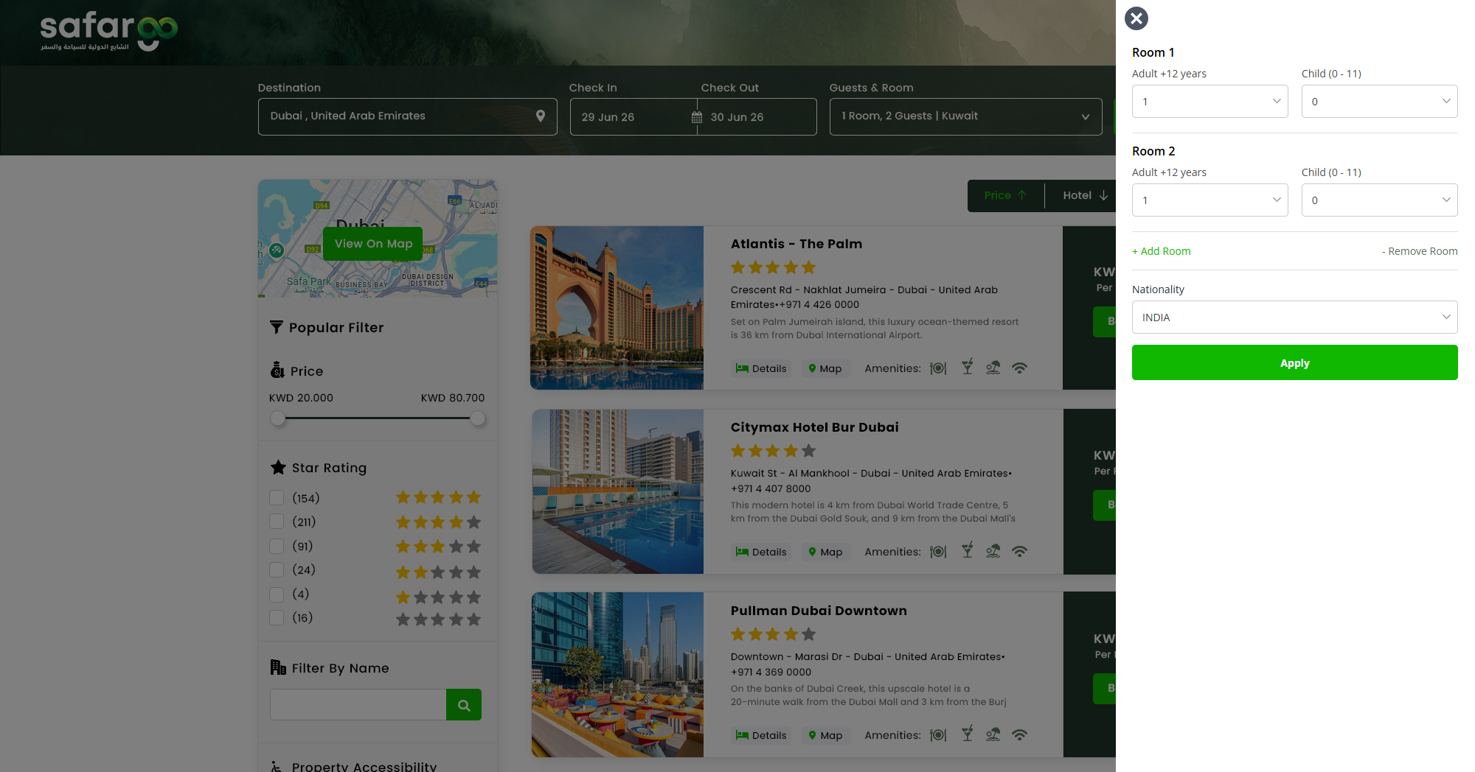Open Room 1 Adult count dropdown
1475x772 pixels.
click(x=1209, y=102)
